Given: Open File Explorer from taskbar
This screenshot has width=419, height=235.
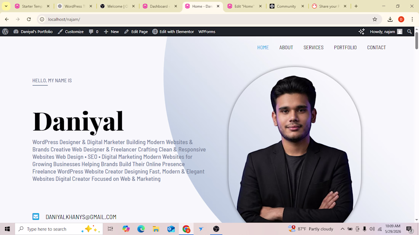Looking at the screenshot, I should 156,229.
